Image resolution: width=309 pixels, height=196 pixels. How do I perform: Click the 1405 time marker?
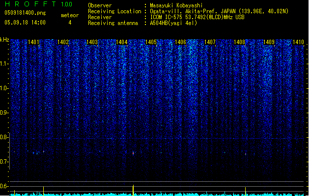point(151,42)
